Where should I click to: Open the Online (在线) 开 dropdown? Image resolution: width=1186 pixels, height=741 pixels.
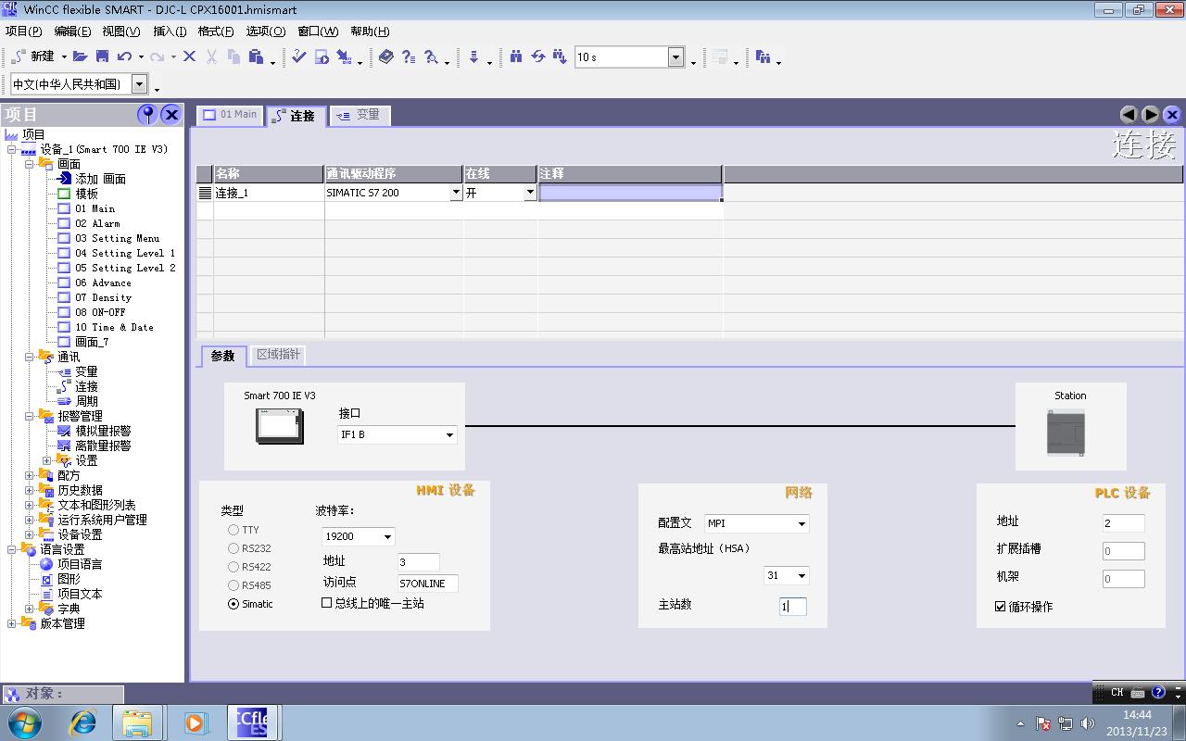click(530, 193)
